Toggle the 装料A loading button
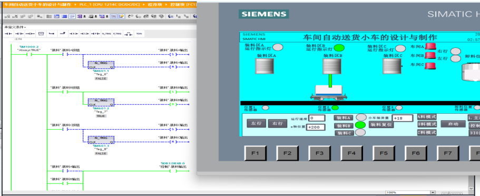480x196 pixels. (344, 117)
